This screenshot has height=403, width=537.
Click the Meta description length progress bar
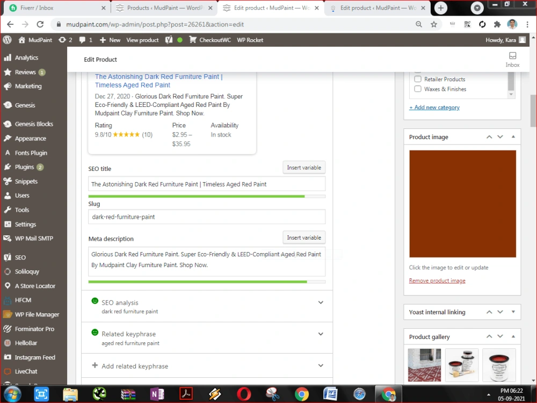pos(207,282)
